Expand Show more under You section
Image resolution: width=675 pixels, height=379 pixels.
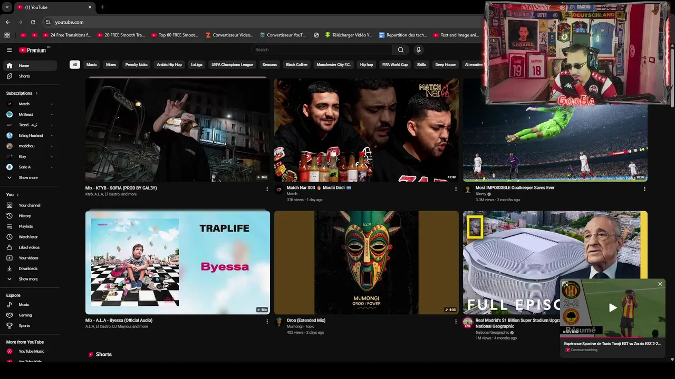[x=31, y=279]
